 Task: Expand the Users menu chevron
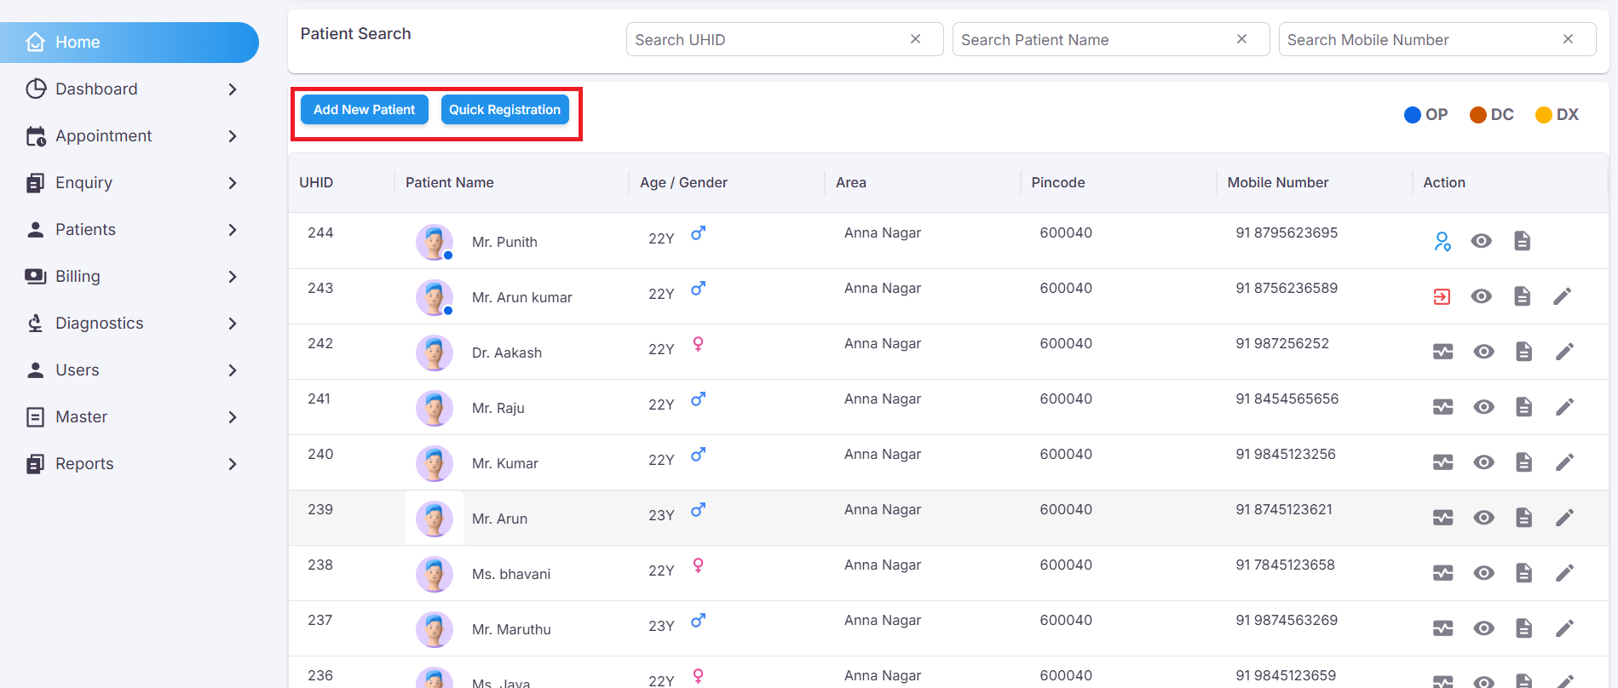click(233, 370)
